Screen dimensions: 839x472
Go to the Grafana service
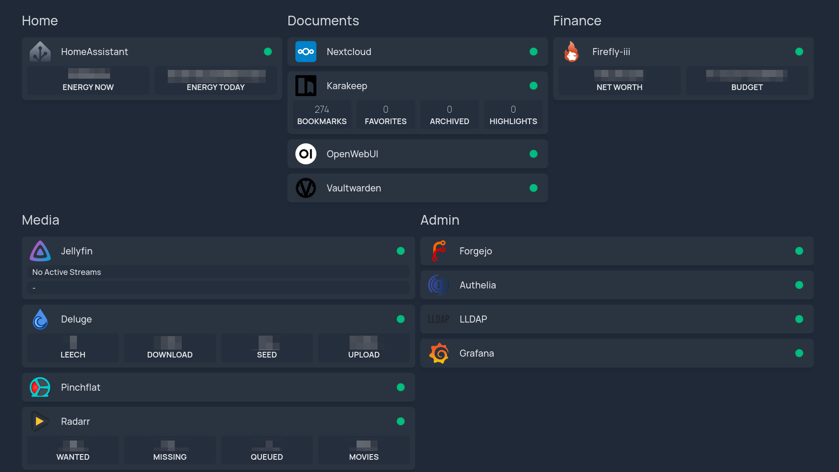click(x=477, y=353)
